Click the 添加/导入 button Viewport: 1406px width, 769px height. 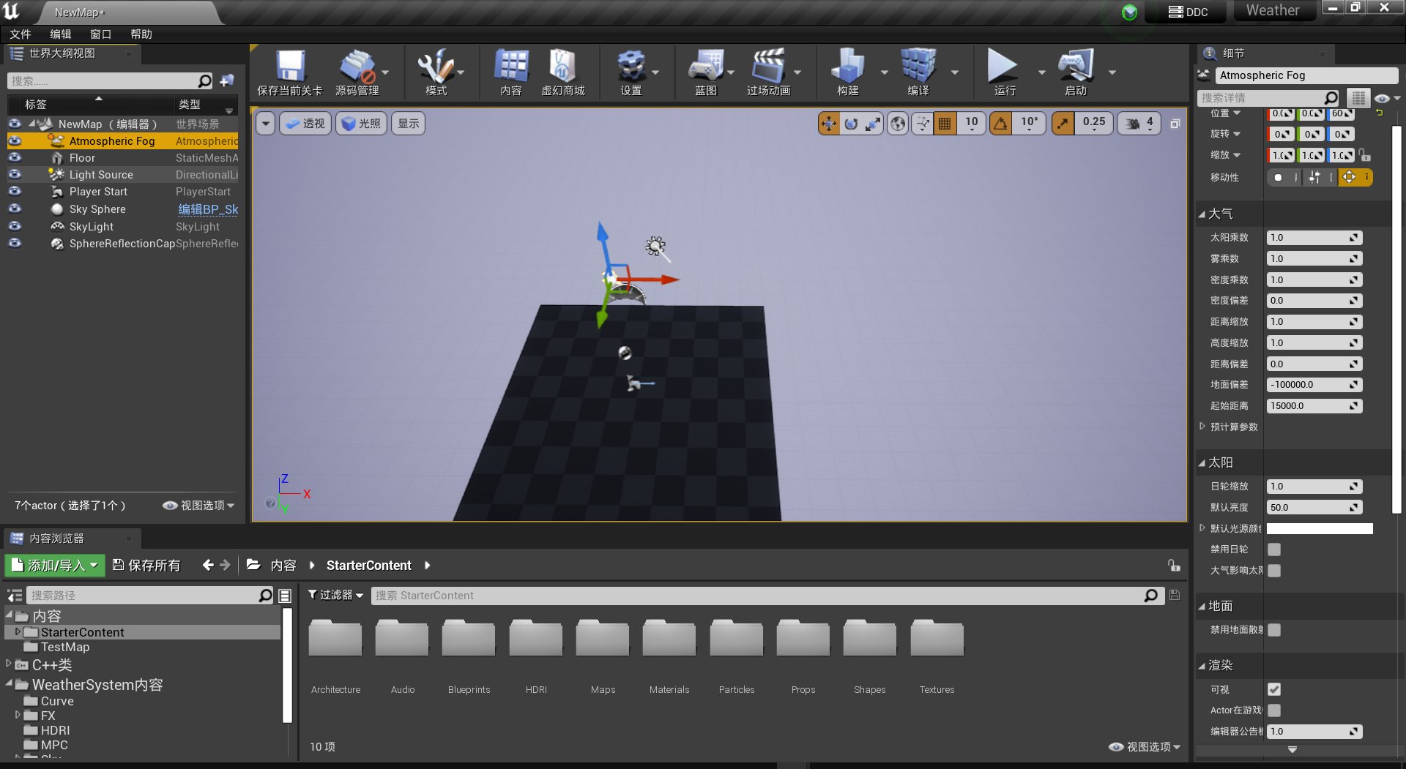pyautogui.click(x=54, y=565)
